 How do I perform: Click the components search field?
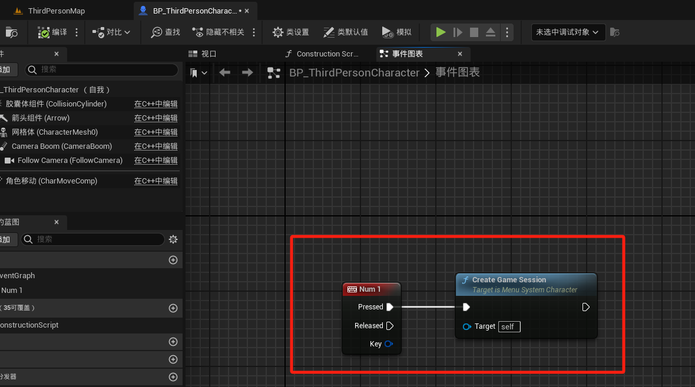[x=102, y=69]
